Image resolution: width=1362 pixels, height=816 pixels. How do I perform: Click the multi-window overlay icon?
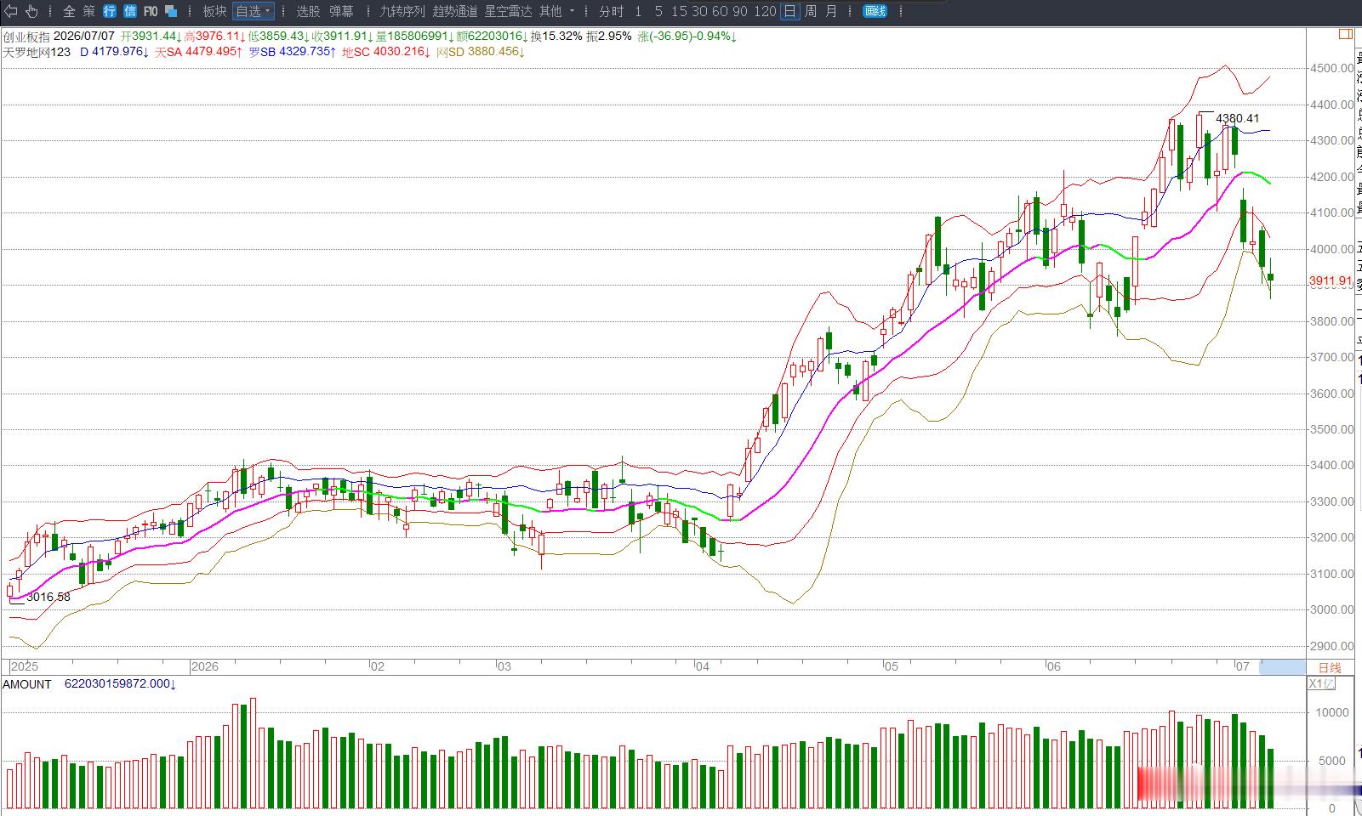click(x=171, y=11)
